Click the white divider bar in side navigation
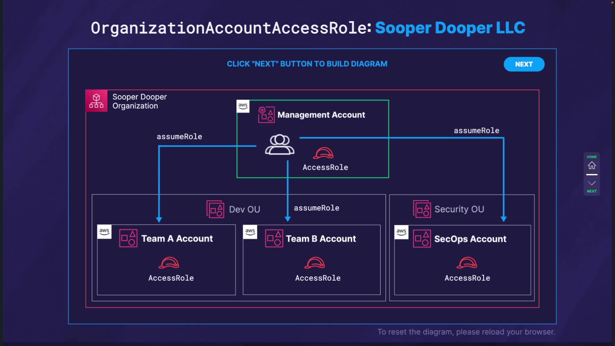The width and height of the screenshot is (615, 346). [592, 175]
